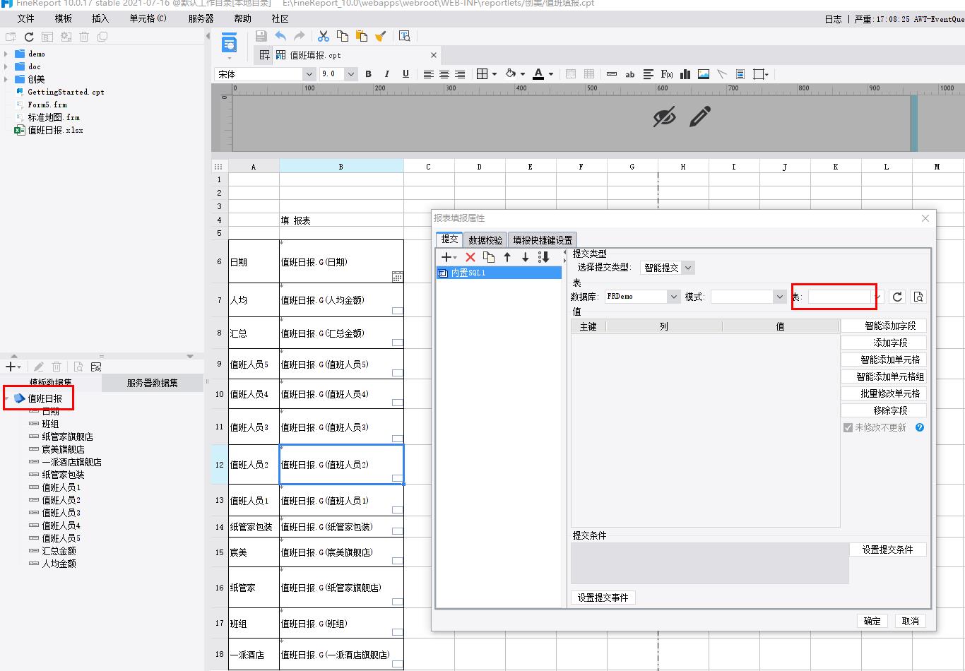The height and width of the screenshot is (671, 965).
Task: Click the red X delete icon in the dialog
Action: tap(470, 257)
